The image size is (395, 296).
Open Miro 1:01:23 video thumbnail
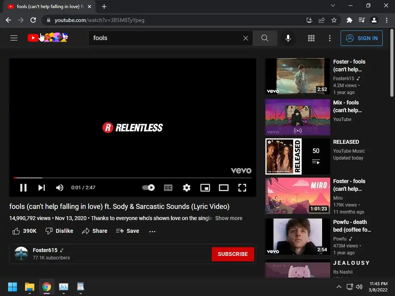297,196
